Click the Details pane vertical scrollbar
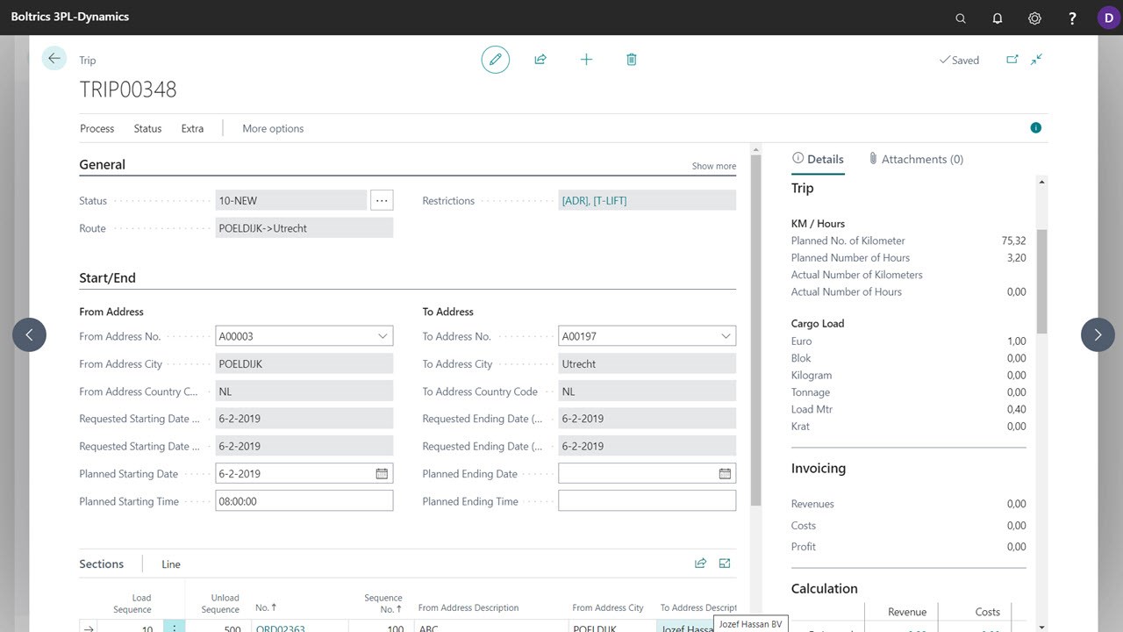Image resolution: width=1123 pixels, height=632 pixels. (1041, 282)
